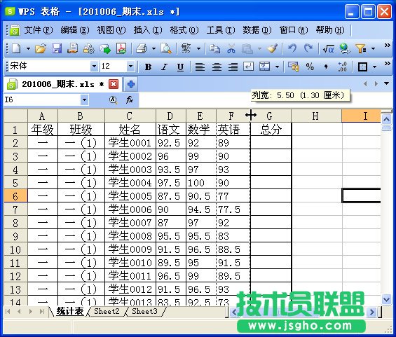This screenshot has width=396, height=337.
Task: Select the 总分 header cell
Action: (271, 129)
